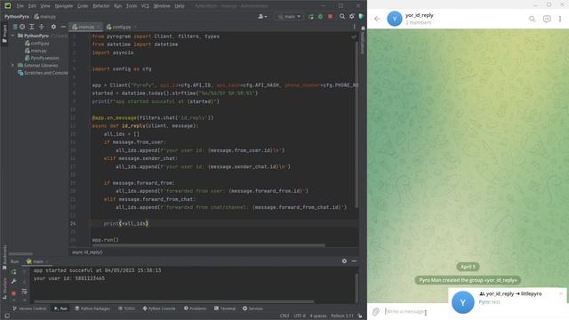Open Run panel settings gear
Screen dimensions: 569x320
(x=344, y=260)
